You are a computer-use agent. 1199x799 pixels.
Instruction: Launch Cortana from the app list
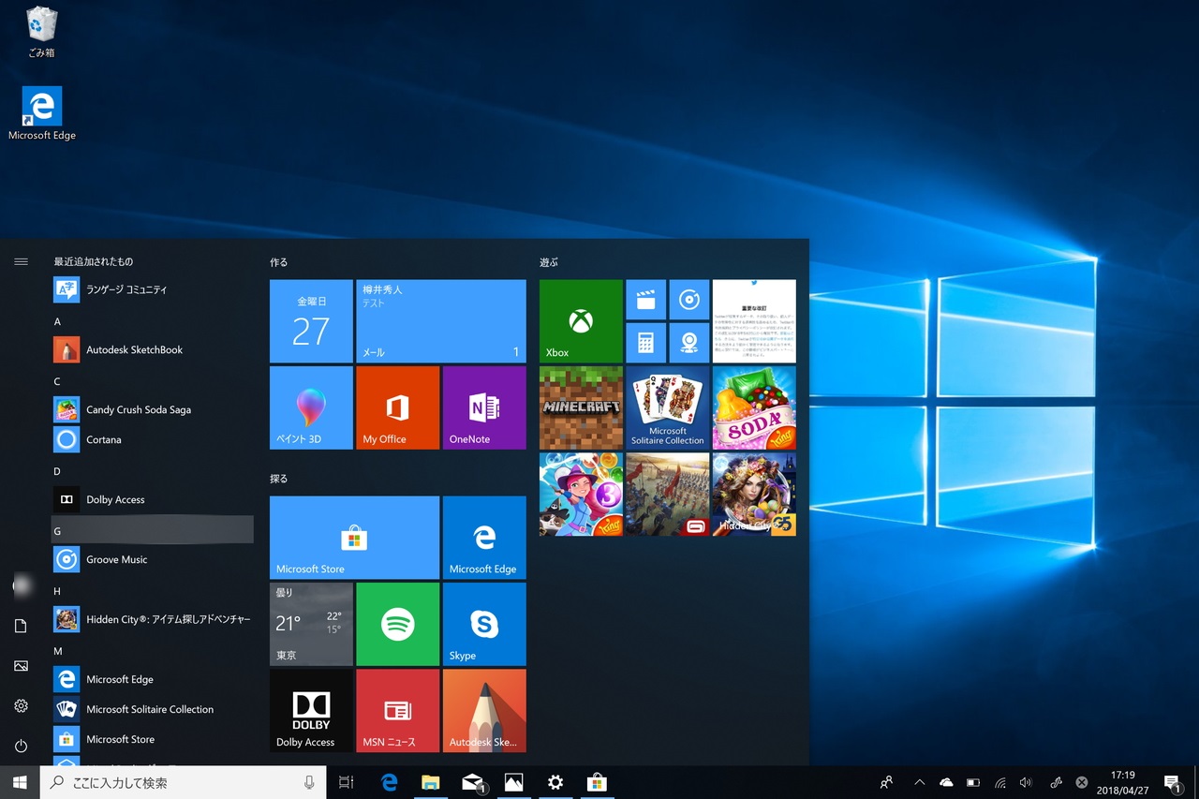coord(153,439)
